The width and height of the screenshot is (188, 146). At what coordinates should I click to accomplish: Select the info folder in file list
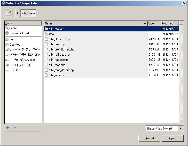[x=51, y=34]
